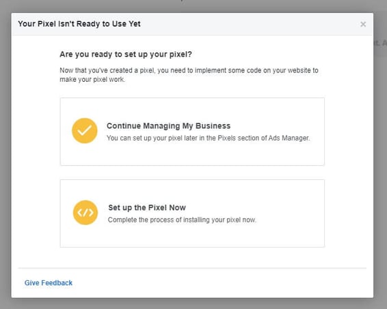The image size is (387, 309).
Task: Click 'Complete the process of installing' description
Action: click(182, 220)
